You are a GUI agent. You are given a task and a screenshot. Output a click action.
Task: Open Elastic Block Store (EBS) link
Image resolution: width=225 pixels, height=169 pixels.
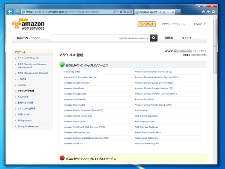tap(147, 132)
